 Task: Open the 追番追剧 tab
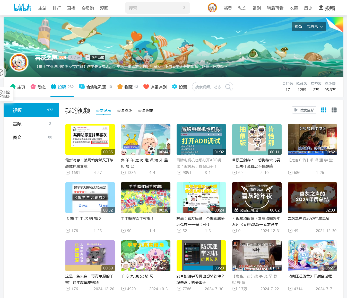pos(155,87)
